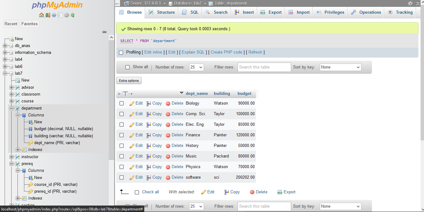Image resolution: width=424 pixels, height=212 pixels.
Task: Open the bottom Sort by key dropdown
Action: (x=340, y=206)
